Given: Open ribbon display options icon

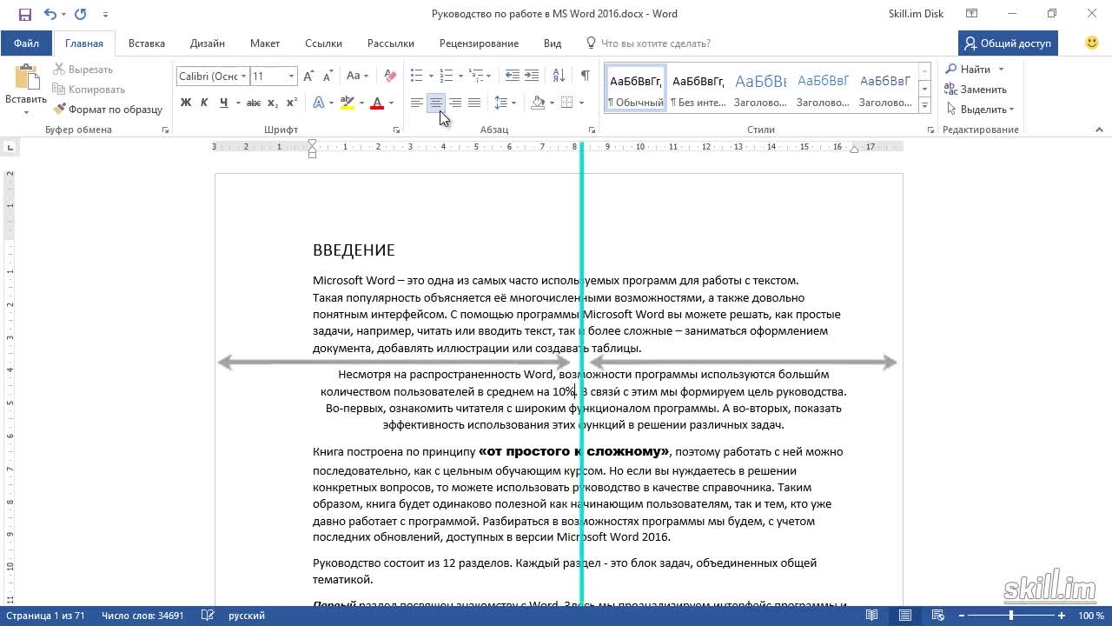Looking at the screenshot, I should [973, 14].
